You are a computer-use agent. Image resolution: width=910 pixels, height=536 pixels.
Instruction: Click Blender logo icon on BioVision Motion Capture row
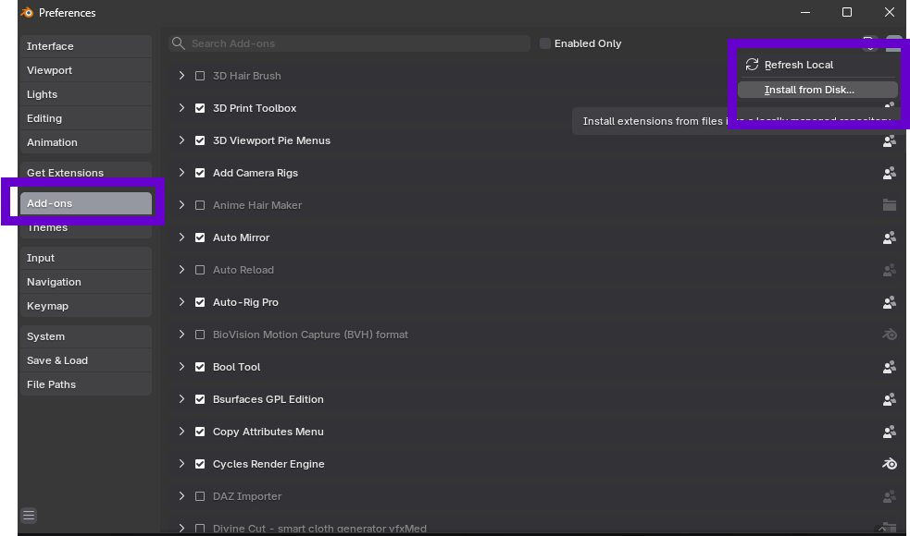889,335
